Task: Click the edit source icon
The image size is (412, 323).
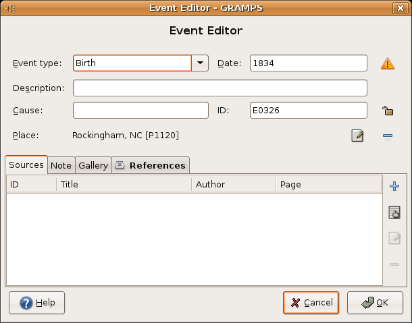Action: click(395, 239)
